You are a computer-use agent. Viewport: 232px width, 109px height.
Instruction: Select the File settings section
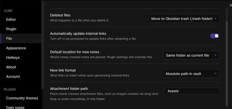(21, 39)
